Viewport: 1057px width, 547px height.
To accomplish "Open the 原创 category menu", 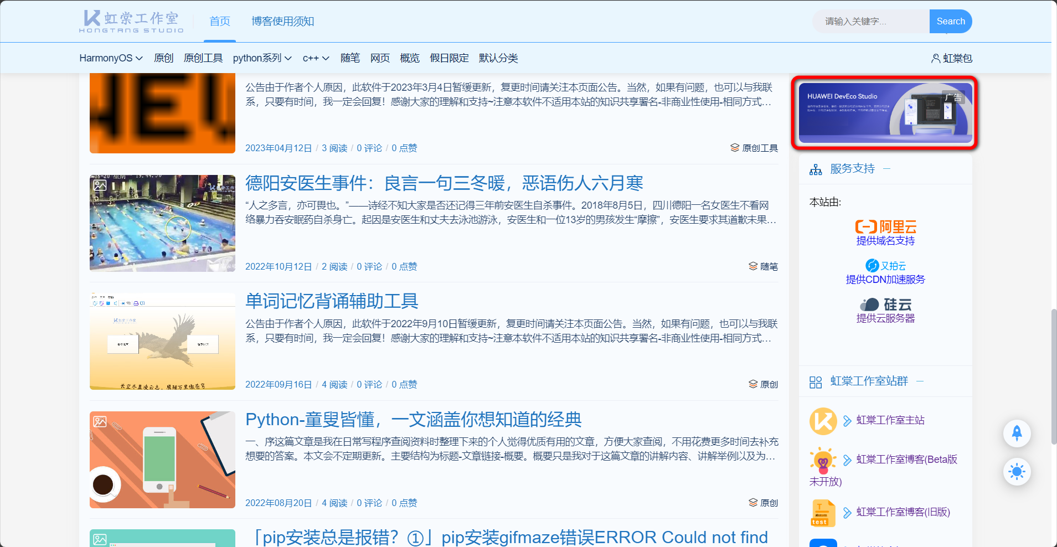I will [x=163, y=58].
